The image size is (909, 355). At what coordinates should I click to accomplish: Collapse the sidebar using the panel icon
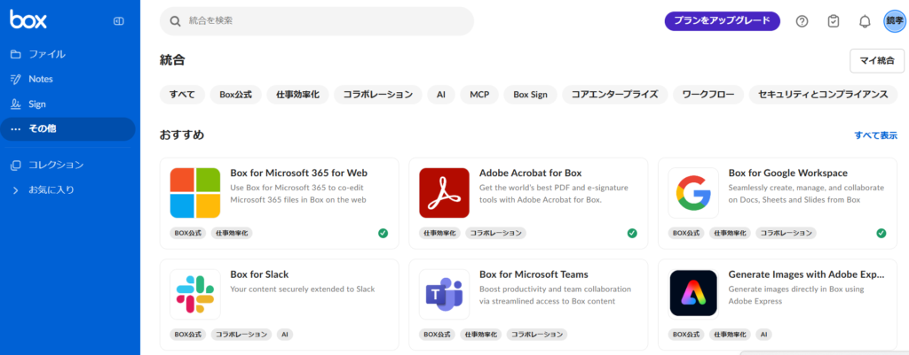coord(119,21)
